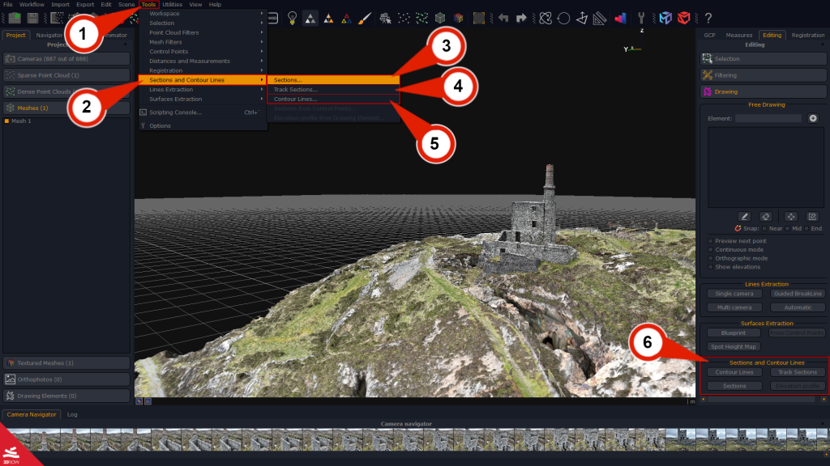Select the Brush painting tool in the toolbar

tap(364, 18)
